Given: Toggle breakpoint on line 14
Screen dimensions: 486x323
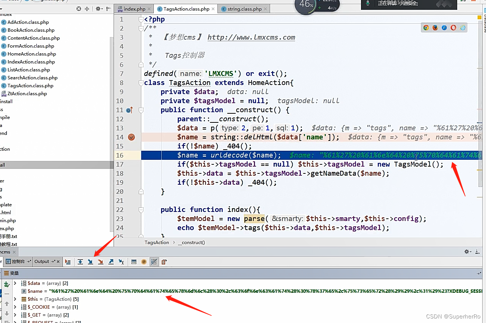Looking at the screenshot, I should 131,137.
